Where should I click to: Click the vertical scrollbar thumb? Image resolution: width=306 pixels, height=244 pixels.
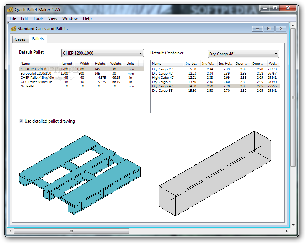293,97
